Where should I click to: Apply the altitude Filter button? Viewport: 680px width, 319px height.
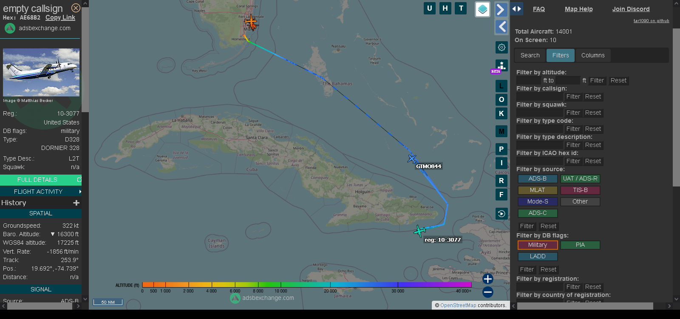click(x=597, y=80)
